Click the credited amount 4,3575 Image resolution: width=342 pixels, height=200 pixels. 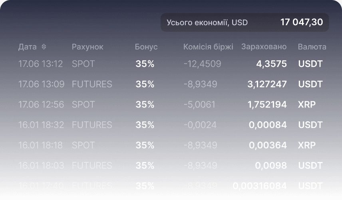click(271, 64)
